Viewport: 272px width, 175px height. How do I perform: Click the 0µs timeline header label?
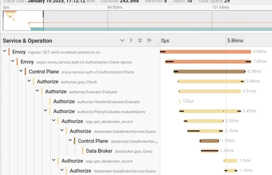[x=165, y=41]
